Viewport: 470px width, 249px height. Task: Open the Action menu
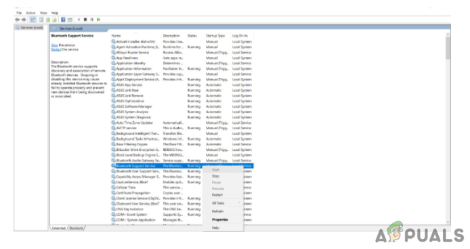(x=30, y=13)
